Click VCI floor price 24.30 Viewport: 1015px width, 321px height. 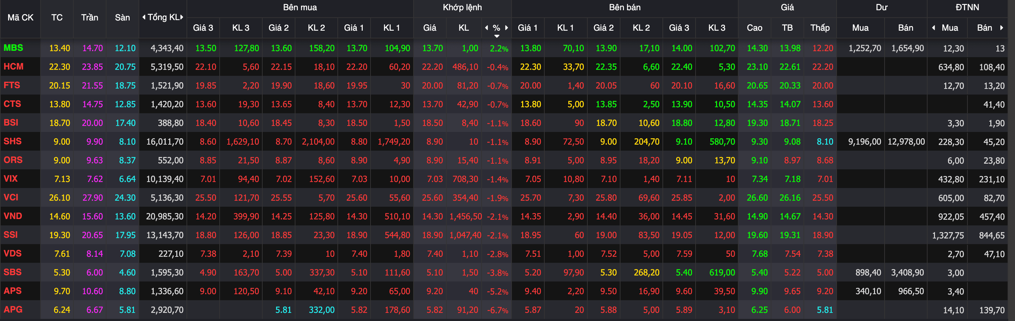click(x=125, y=198)
